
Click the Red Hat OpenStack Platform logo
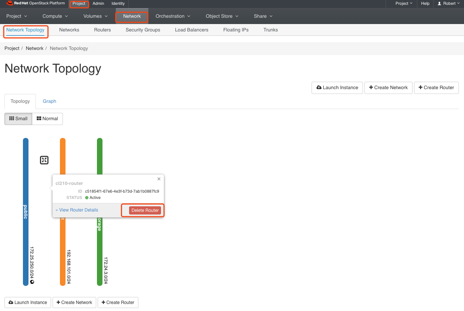[x=36, y=4]
